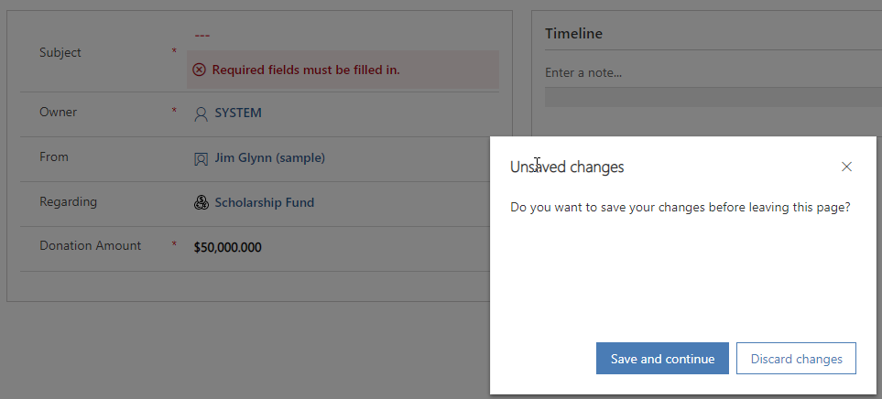This screenshot has height=399, width=882.
Task: Click the Enter a note field
Action: click(713, 72)
